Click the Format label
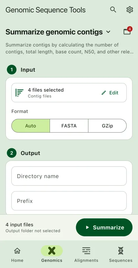This screenshot has height=268, width=138. [20, 111]
